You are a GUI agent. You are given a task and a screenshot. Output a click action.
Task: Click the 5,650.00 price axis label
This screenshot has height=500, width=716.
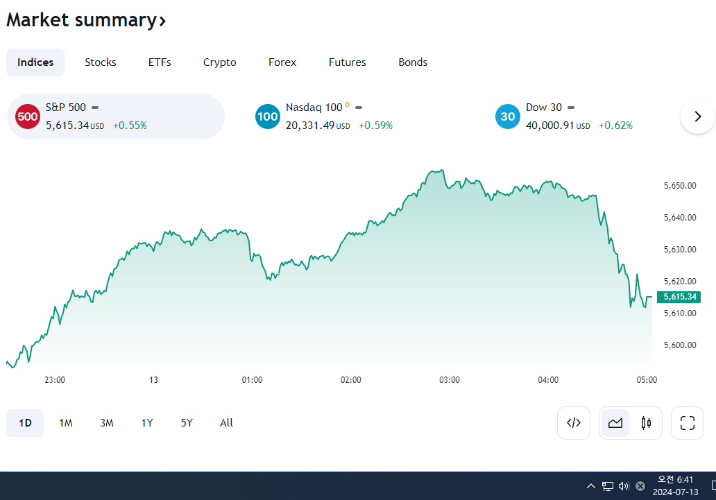(680, 186)
